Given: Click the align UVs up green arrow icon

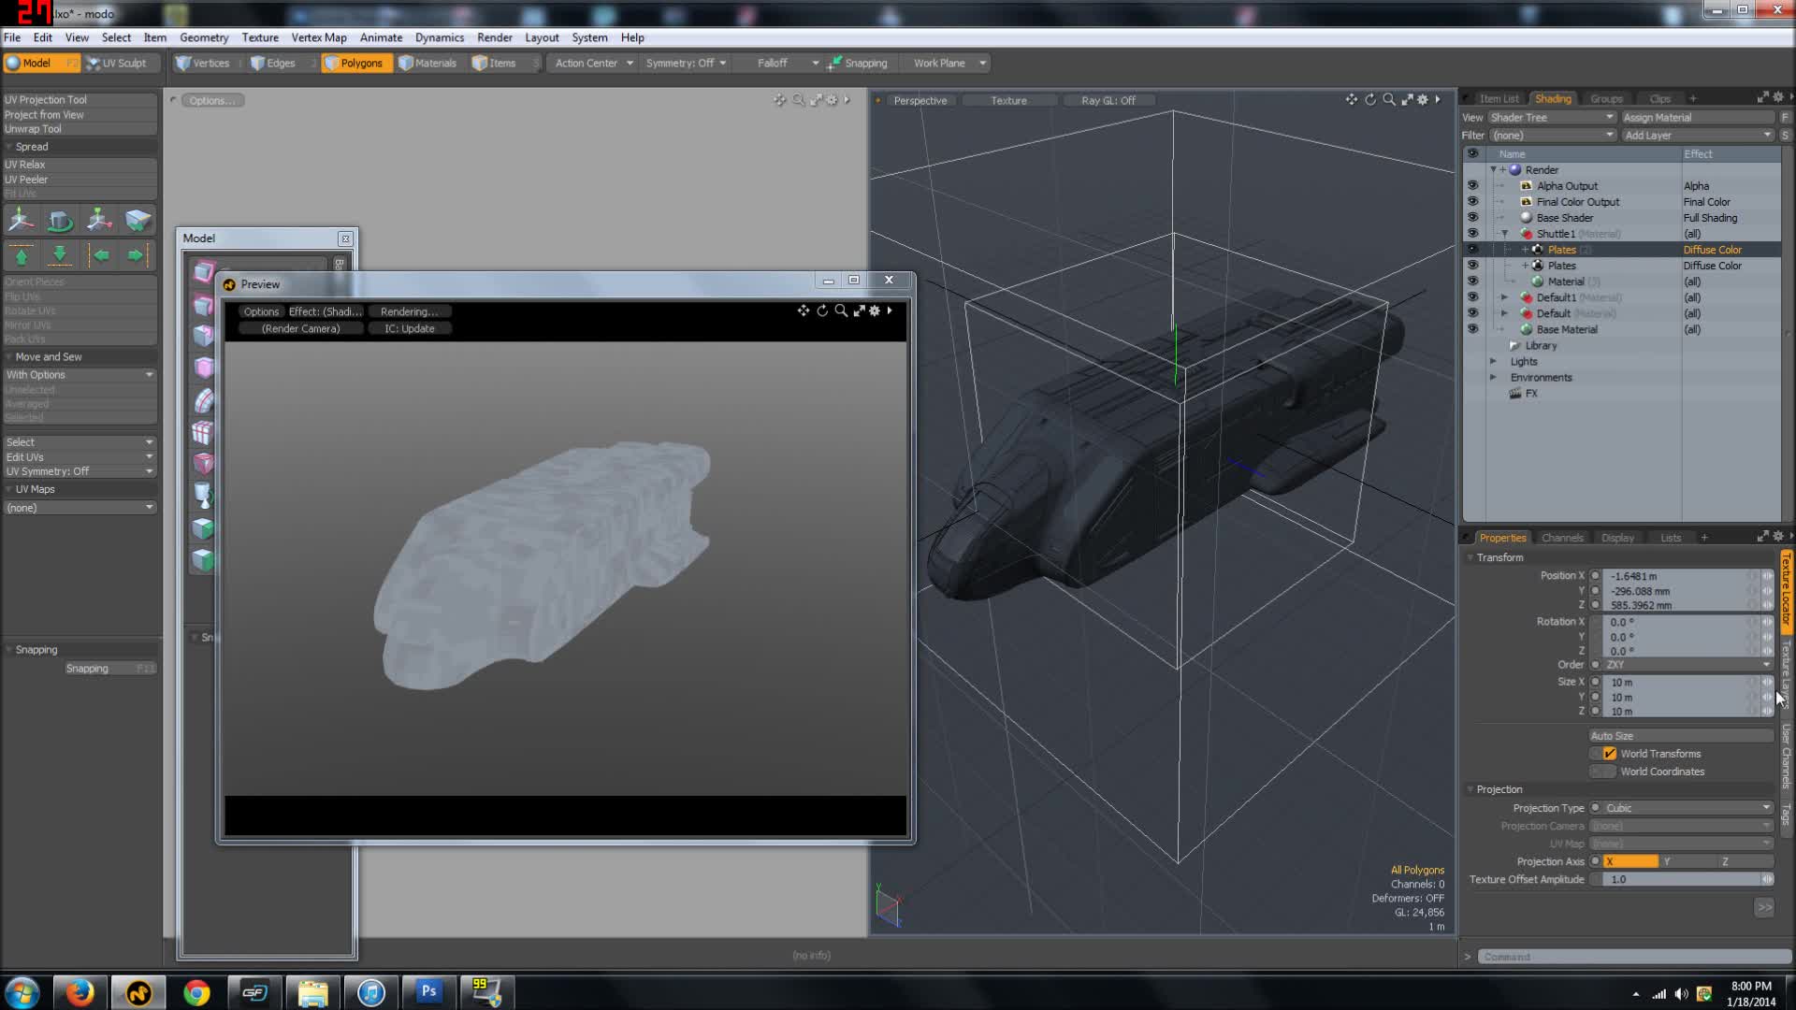Looking at the screenshot, I should (22, 254).
